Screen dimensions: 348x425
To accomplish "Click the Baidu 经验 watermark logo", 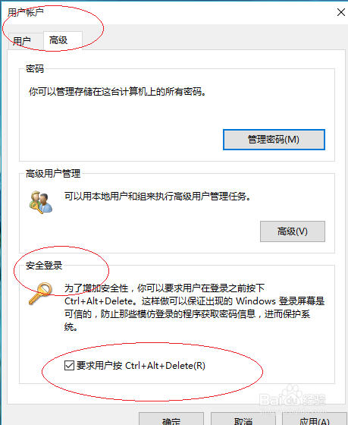I will (293, 400).
